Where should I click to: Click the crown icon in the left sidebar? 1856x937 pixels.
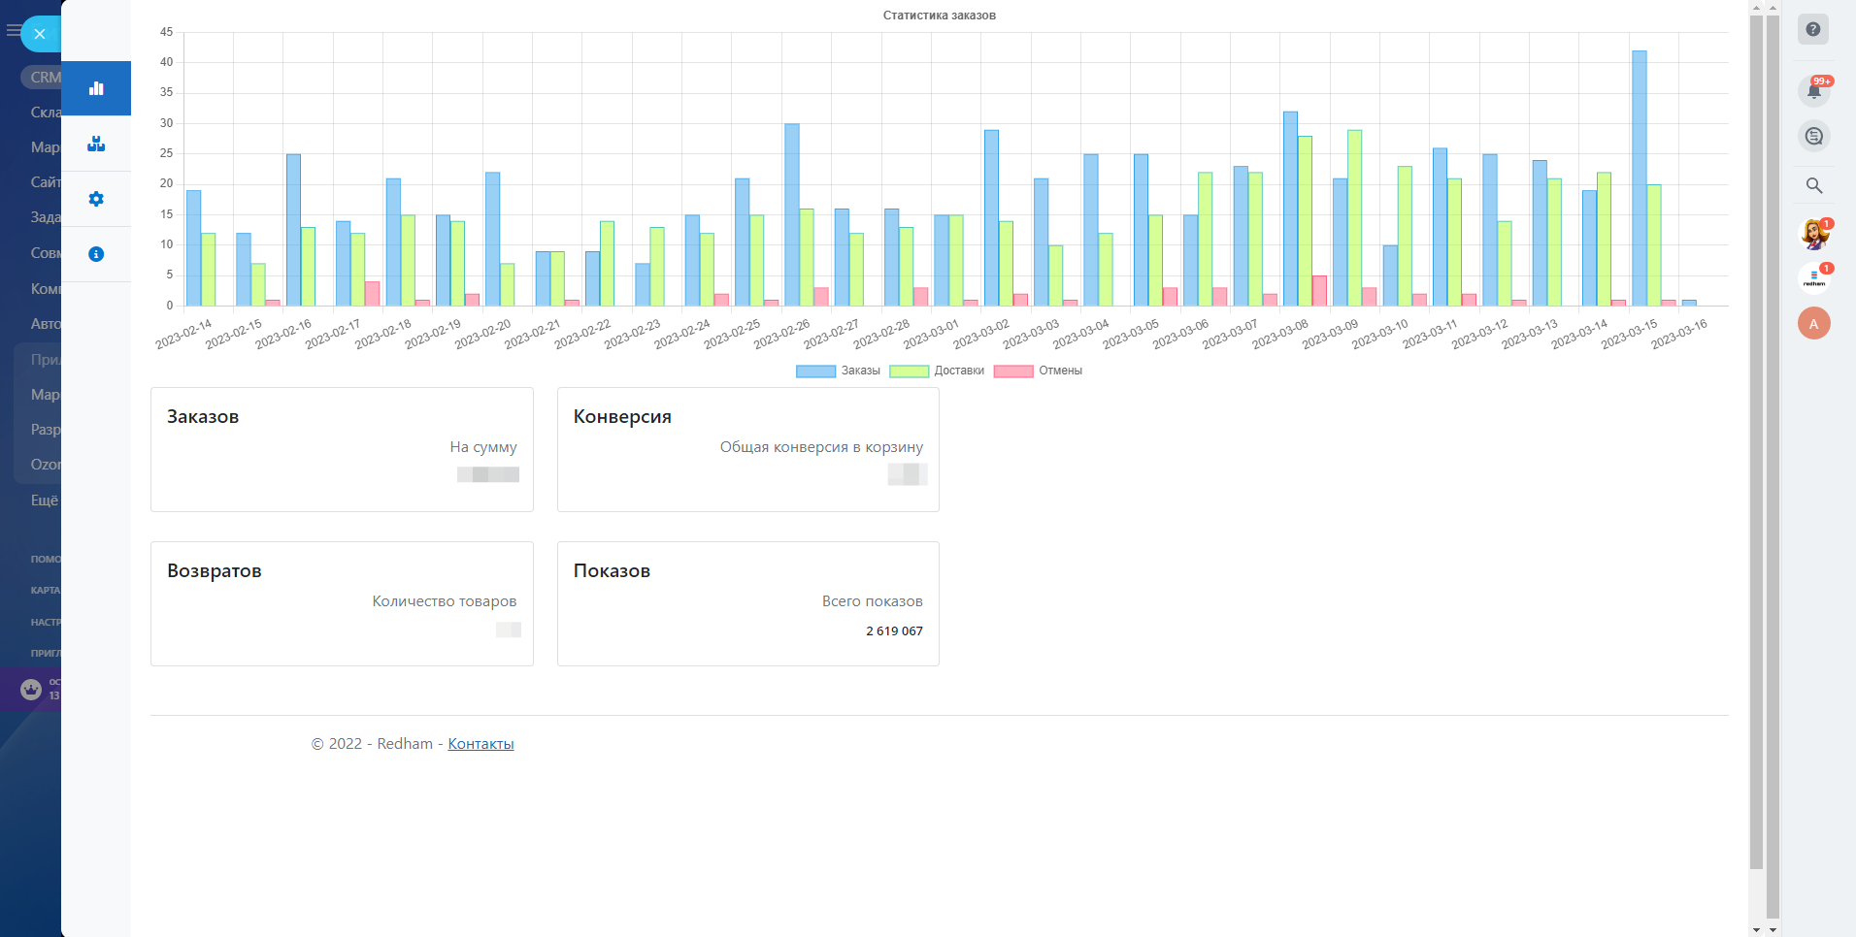(x=31, y=690)
